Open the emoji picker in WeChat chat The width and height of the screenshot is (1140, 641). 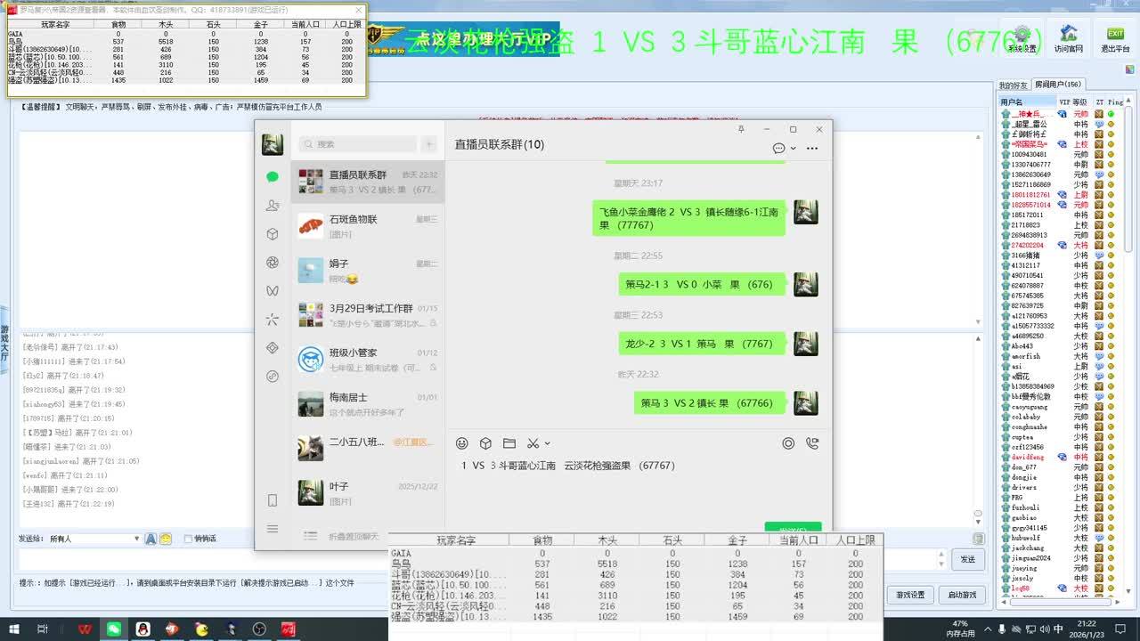click(461, 443)
